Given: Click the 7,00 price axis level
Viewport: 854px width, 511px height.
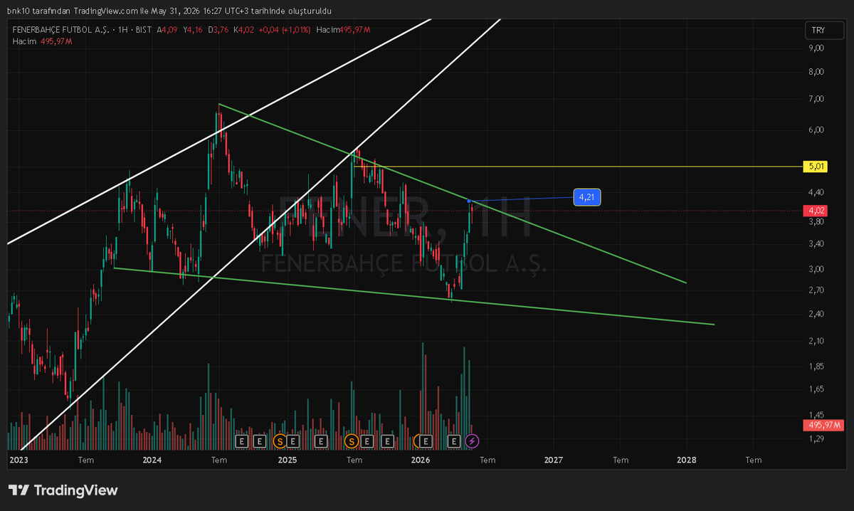Looking at the screenshot, I should [x=816, y=98].
